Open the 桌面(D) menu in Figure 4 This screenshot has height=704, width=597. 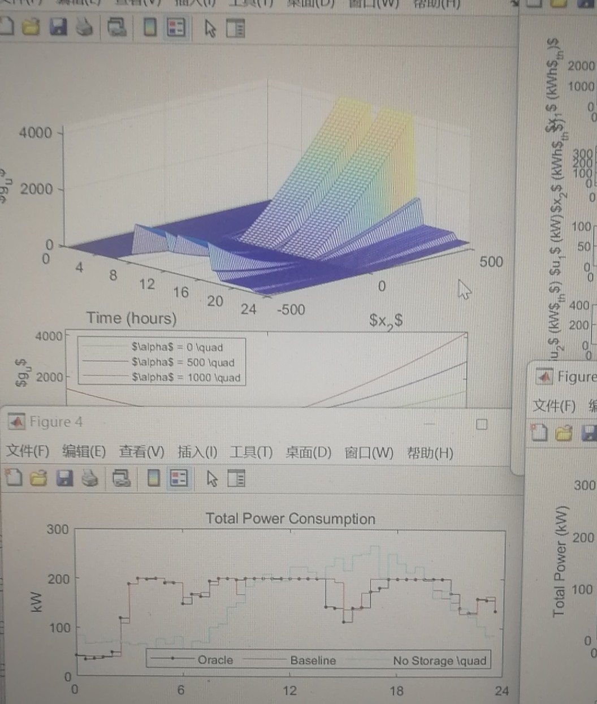(309, 453)
